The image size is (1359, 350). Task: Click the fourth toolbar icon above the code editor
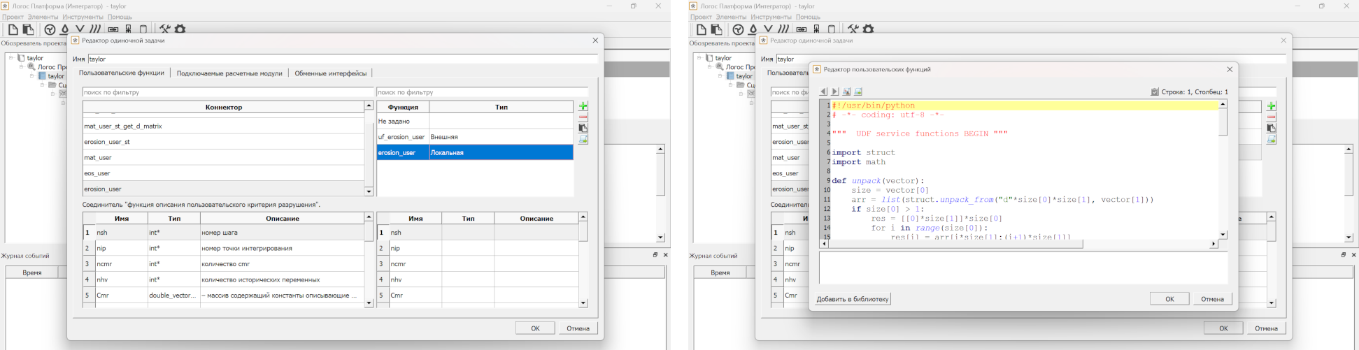pyautogui.click(x=858, y=92)
